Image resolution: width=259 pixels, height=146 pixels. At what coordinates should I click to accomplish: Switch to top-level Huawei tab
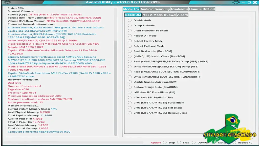point(195,9)
